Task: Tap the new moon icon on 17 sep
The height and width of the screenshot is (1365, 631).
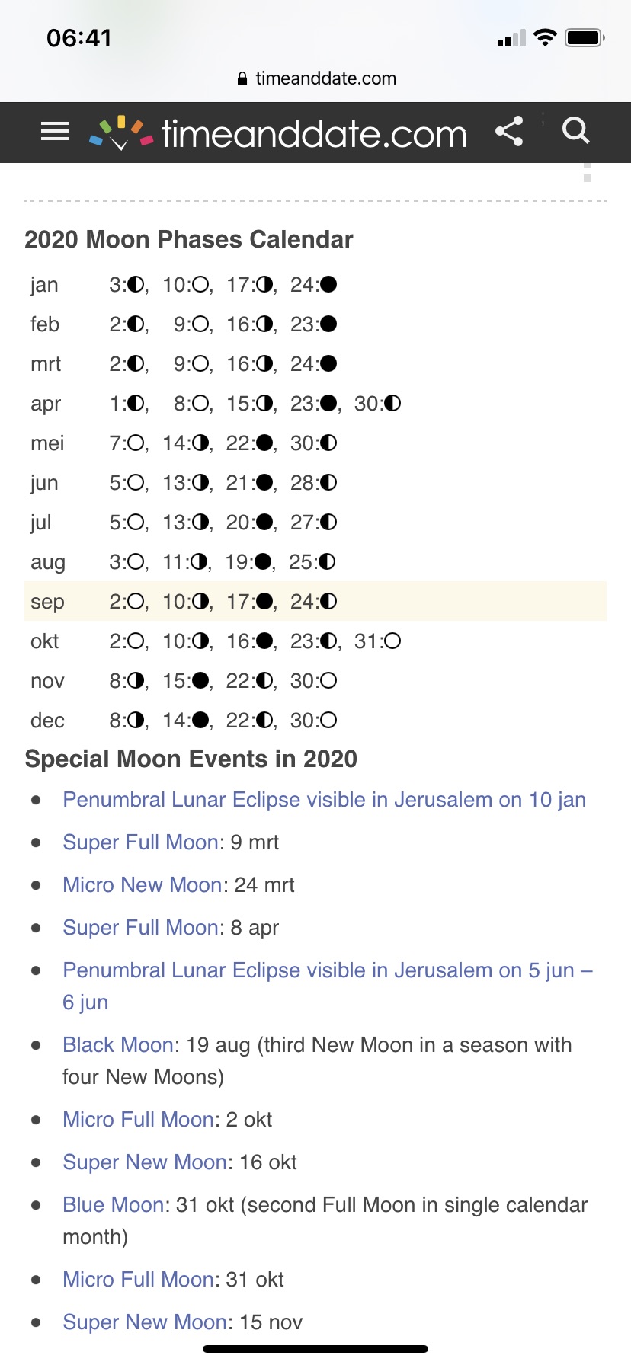Action: point(264,602)
